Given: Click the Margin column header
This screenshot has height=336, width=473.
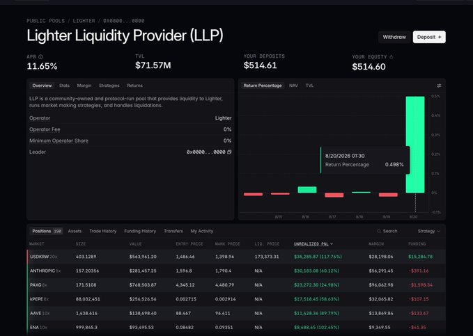Looking at the screenshot, I should pyautogui.click(x=376, y=243).
